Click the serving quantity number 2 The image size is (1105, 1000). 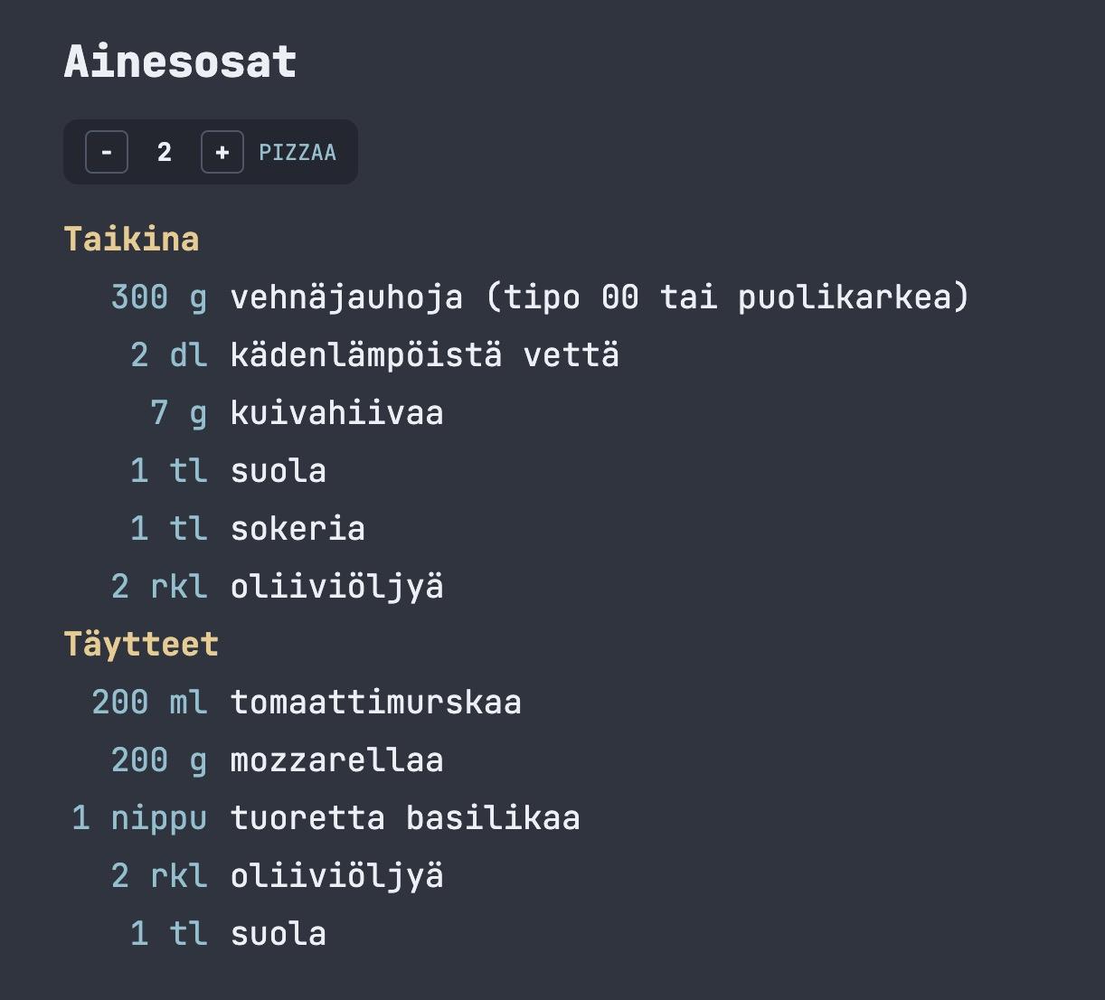click(164, 152)
